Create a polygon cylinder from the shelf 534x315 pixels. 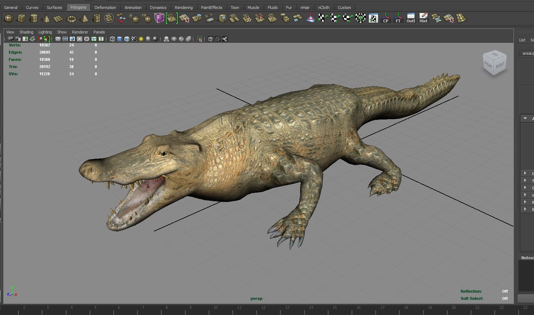point(34,18)
